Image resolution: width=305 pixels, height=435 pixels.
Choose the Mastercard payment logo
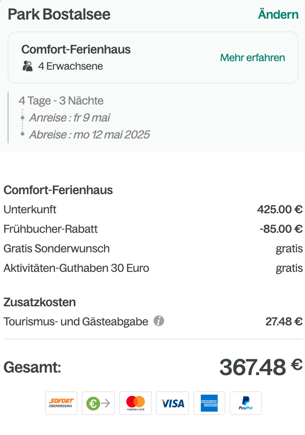pyautogui.click(x=135, y=403)
